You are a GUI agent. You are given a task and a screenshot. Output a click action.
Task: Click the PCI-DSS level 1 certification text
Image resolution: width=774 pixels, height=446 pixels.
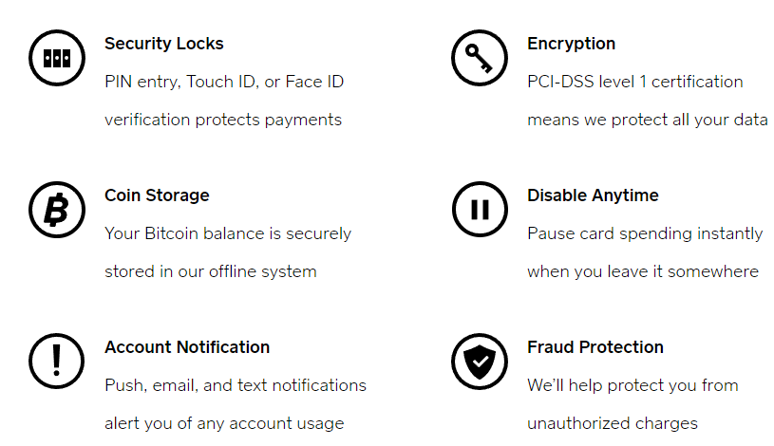[x=634, y=82]
